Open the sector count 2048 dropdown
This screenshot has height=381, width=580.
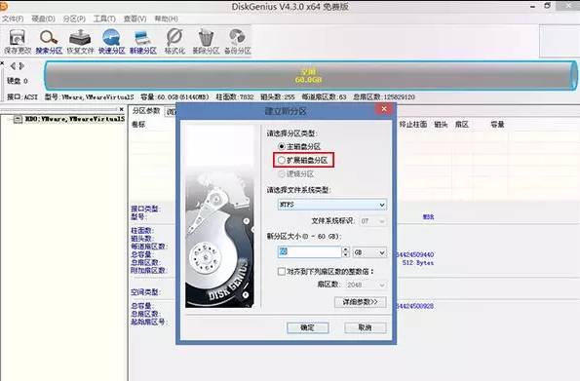367,285
